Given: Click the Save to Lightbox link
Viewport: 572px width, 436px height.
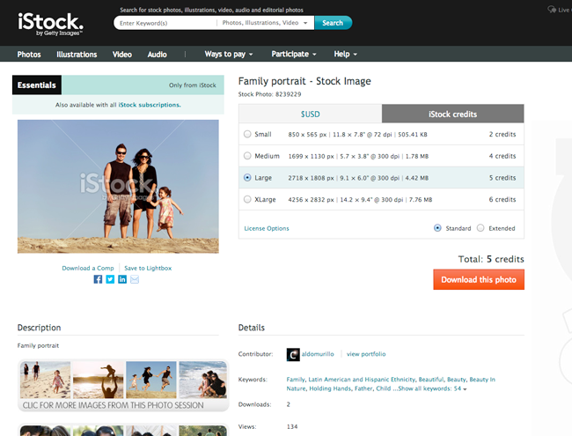Looking at the screenshot, I should (x=148, y=268).
